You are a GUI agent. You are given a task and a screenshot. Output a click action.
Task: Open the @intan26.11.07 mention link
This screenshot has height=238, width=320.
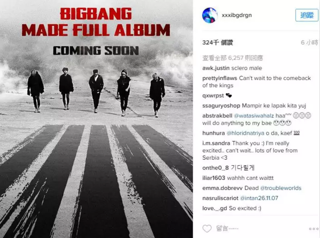259,198
